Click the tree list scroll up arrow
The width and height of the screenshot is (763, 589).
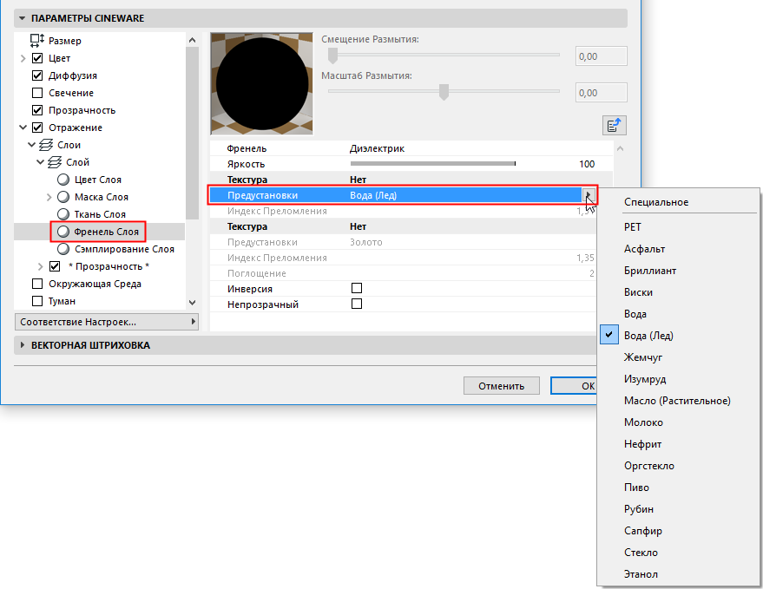coord(192,40)
